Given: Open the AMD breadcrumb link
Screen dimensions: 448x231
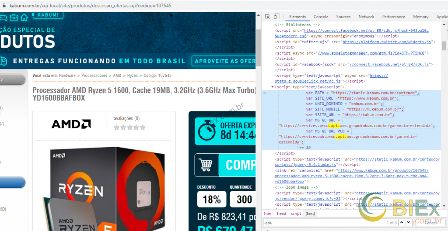Looking at the screenshot, I should tap(117, 76).
